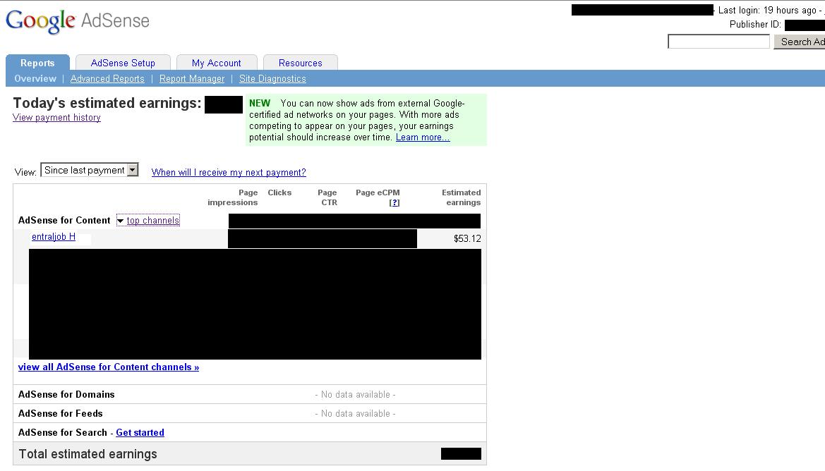Open Advanced Reports
825x471 pixels.
(x=107, y=79)
